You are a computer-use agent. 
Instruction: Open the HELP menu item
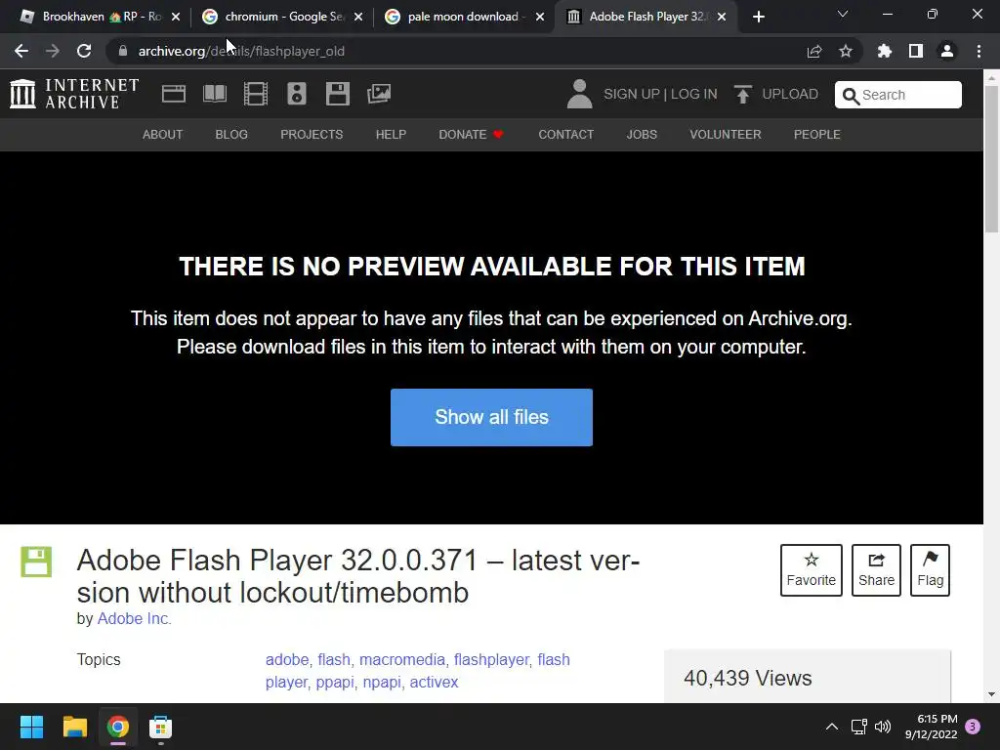[x=391, y=135]
